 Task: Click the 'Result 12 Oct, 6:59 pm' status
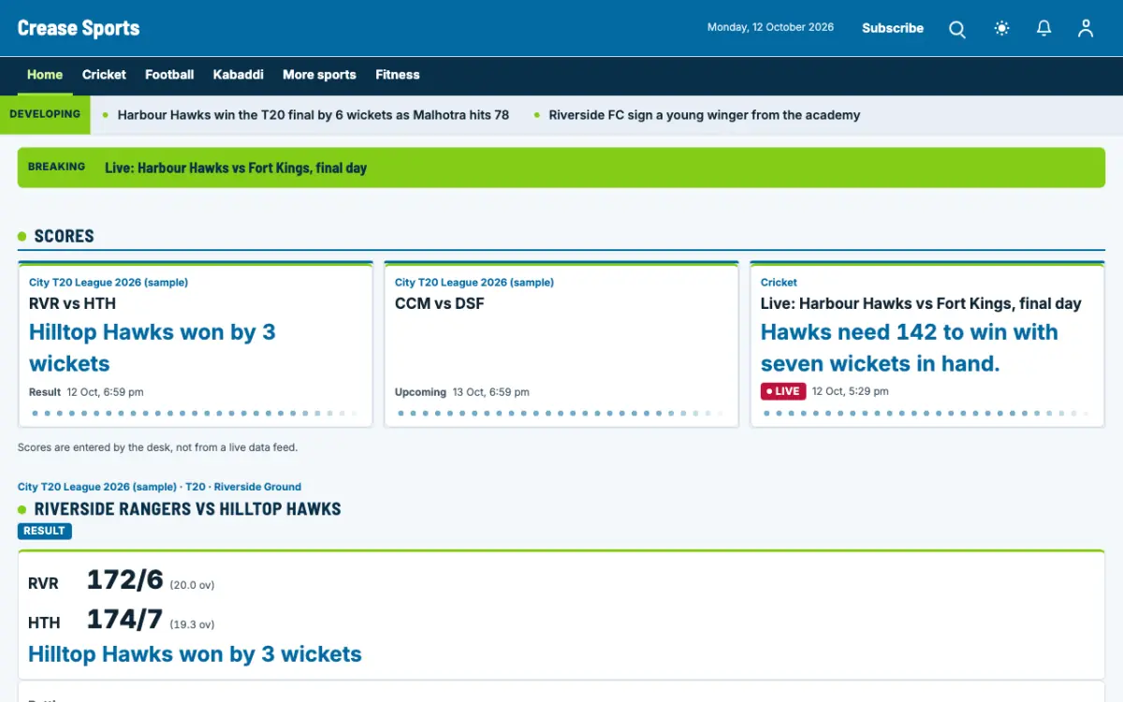pos(86,392)
